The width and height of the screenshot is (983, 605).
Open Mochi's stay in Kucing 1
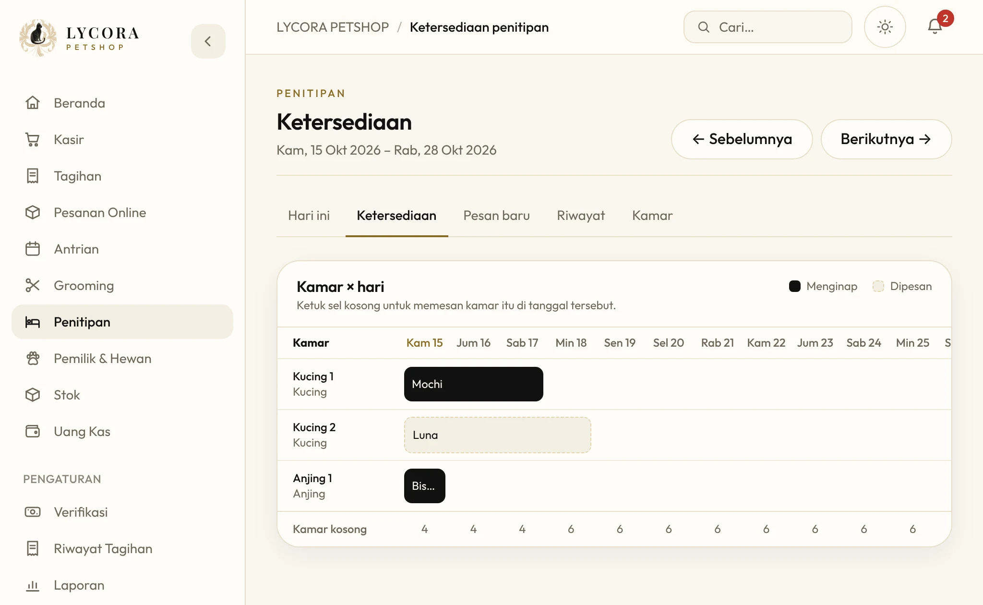click(474, 384)
